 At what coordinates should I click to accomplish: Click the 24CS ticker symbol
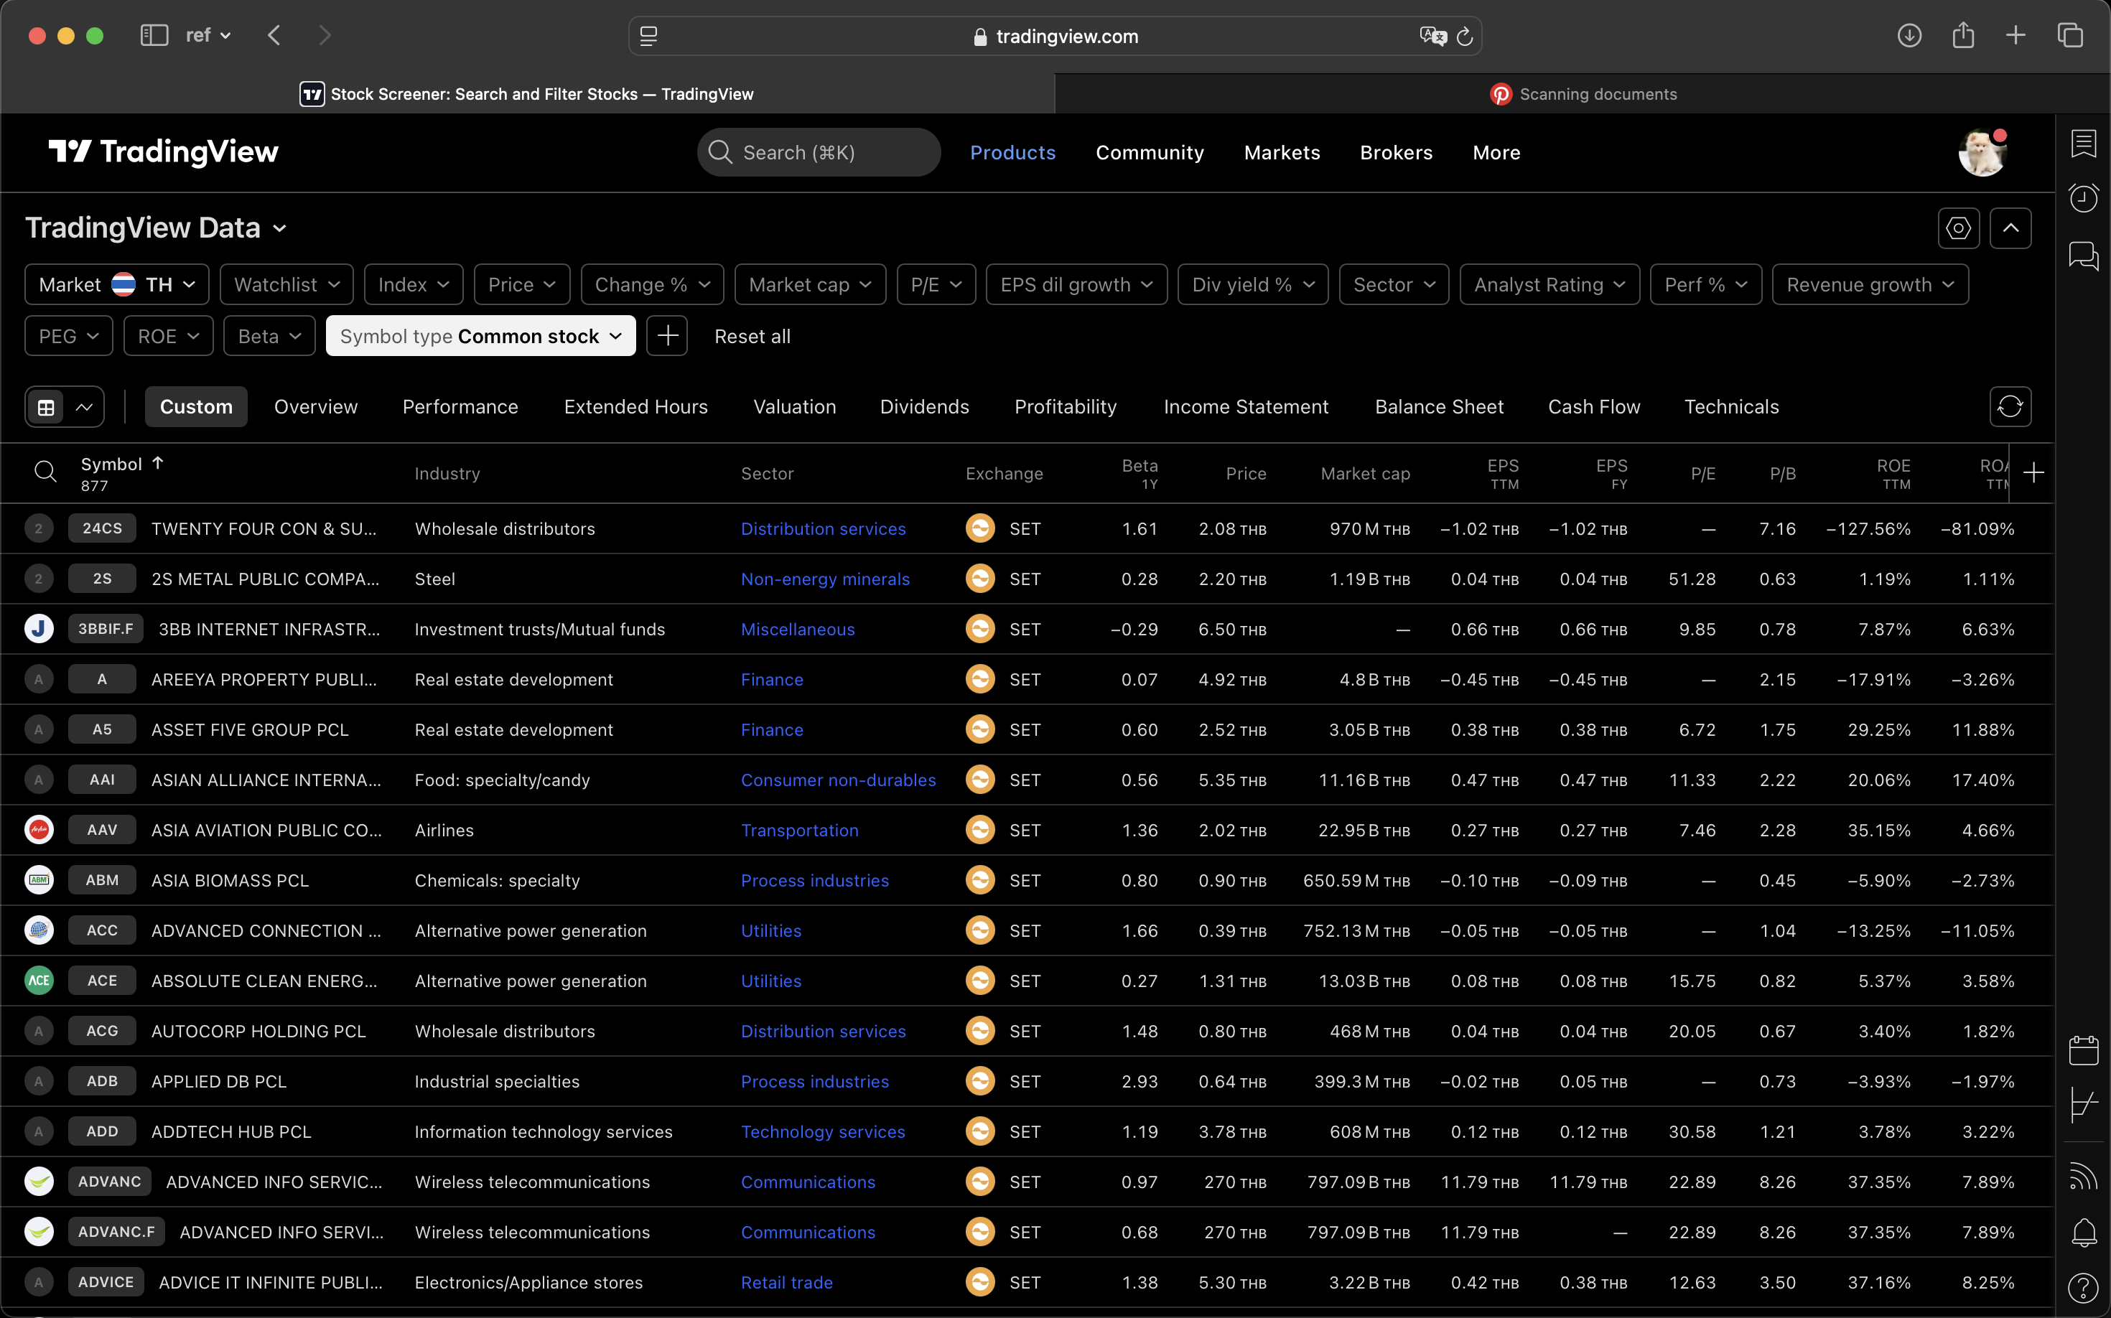click(102, 528)
